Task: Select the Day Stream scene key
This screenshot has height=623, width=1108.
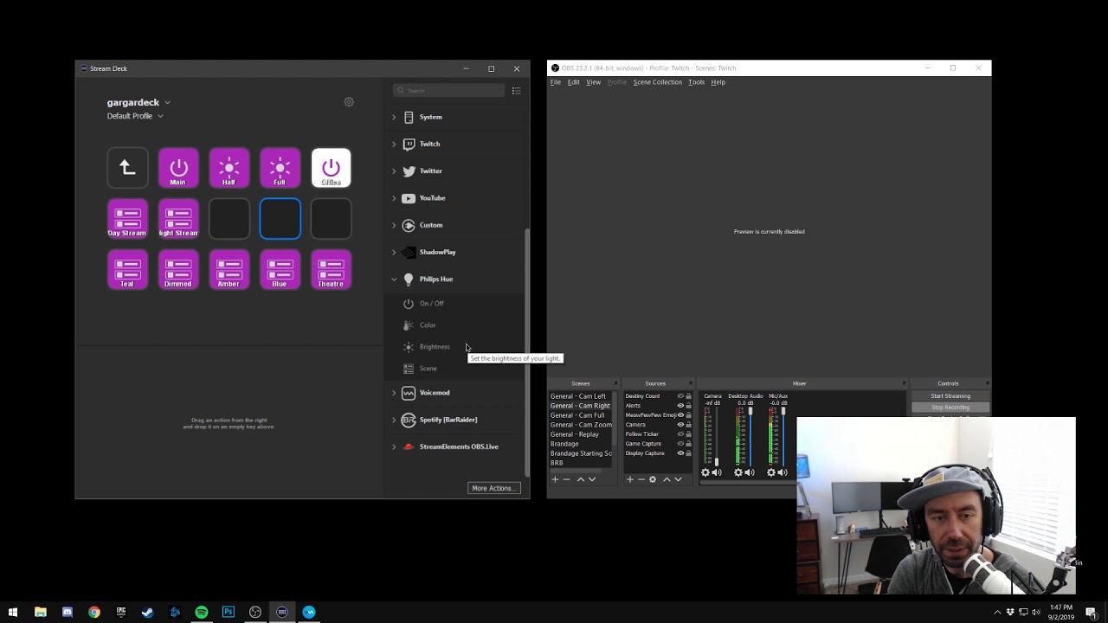Action: coord(127,219)
